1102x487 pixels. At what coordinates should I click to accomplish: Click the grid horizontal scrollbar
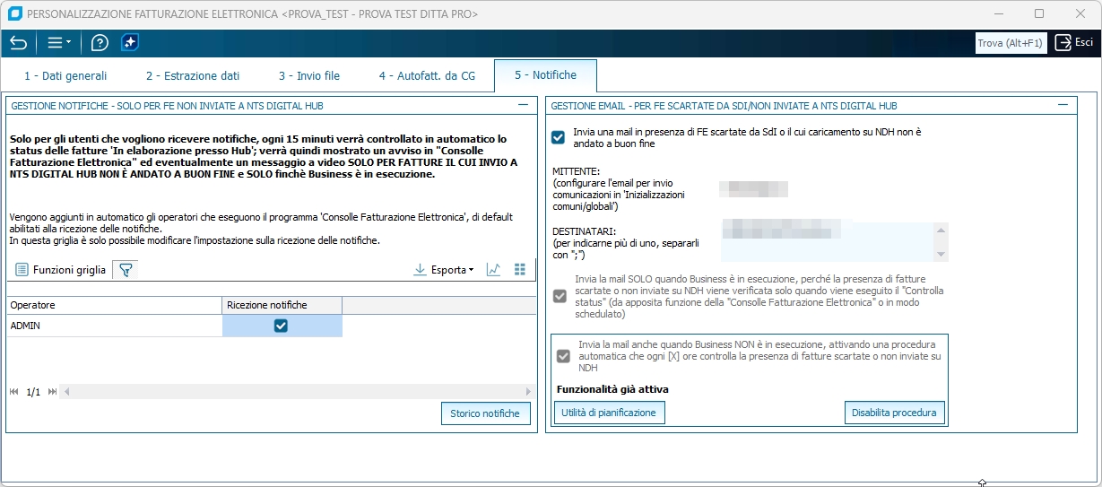[x=298, y=392]
